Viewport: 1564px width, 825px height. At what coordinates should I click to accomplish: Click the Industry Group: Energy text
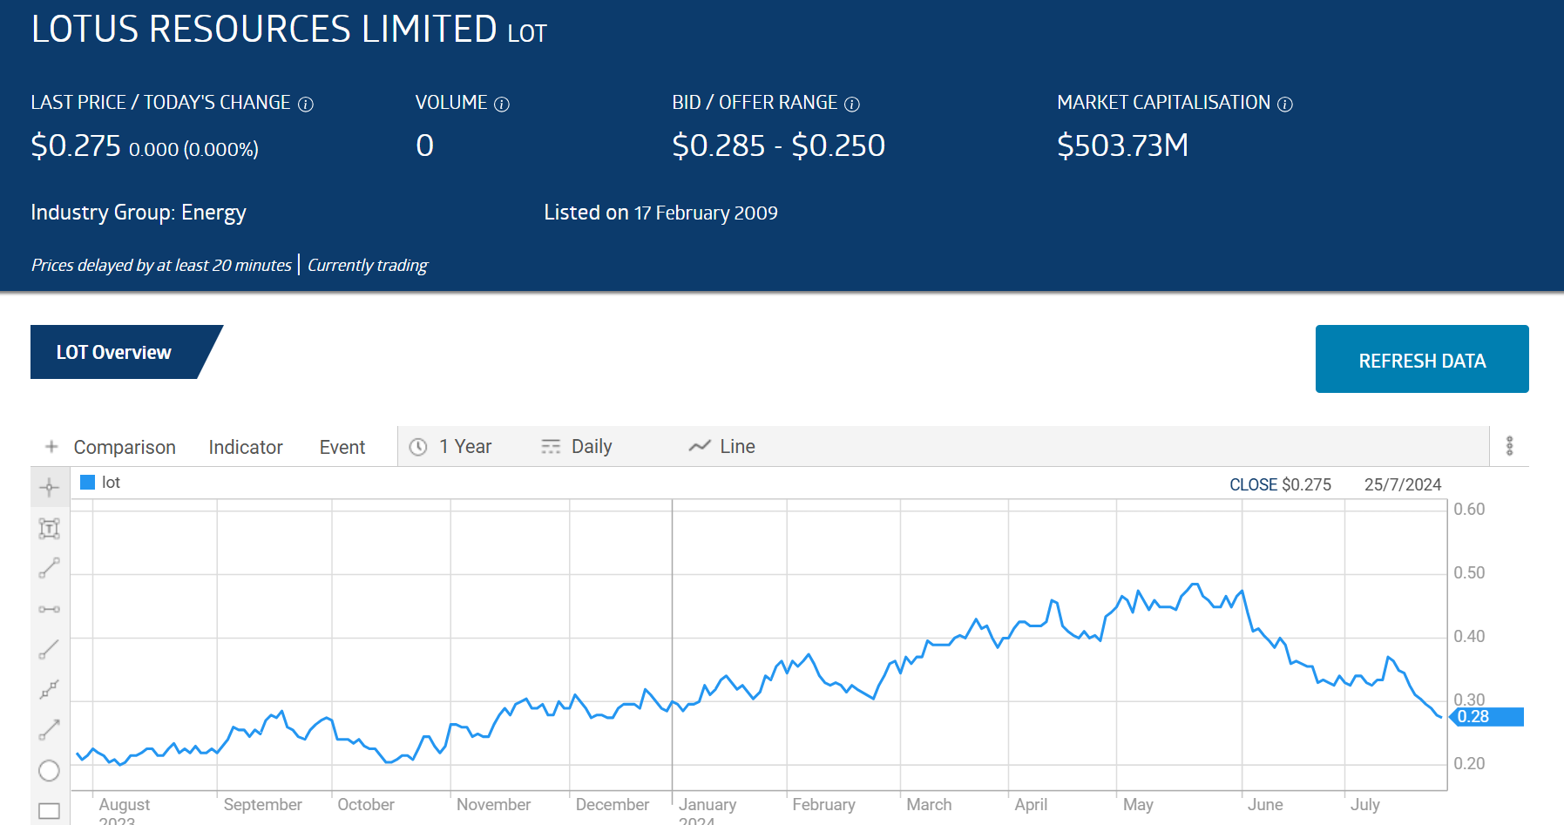pos(139,213)
